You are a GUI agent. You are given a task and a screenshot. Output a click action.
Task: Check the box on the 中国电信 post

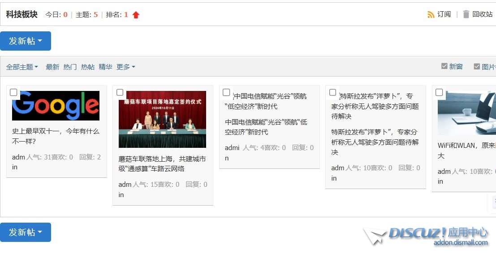tap(226, 92)
